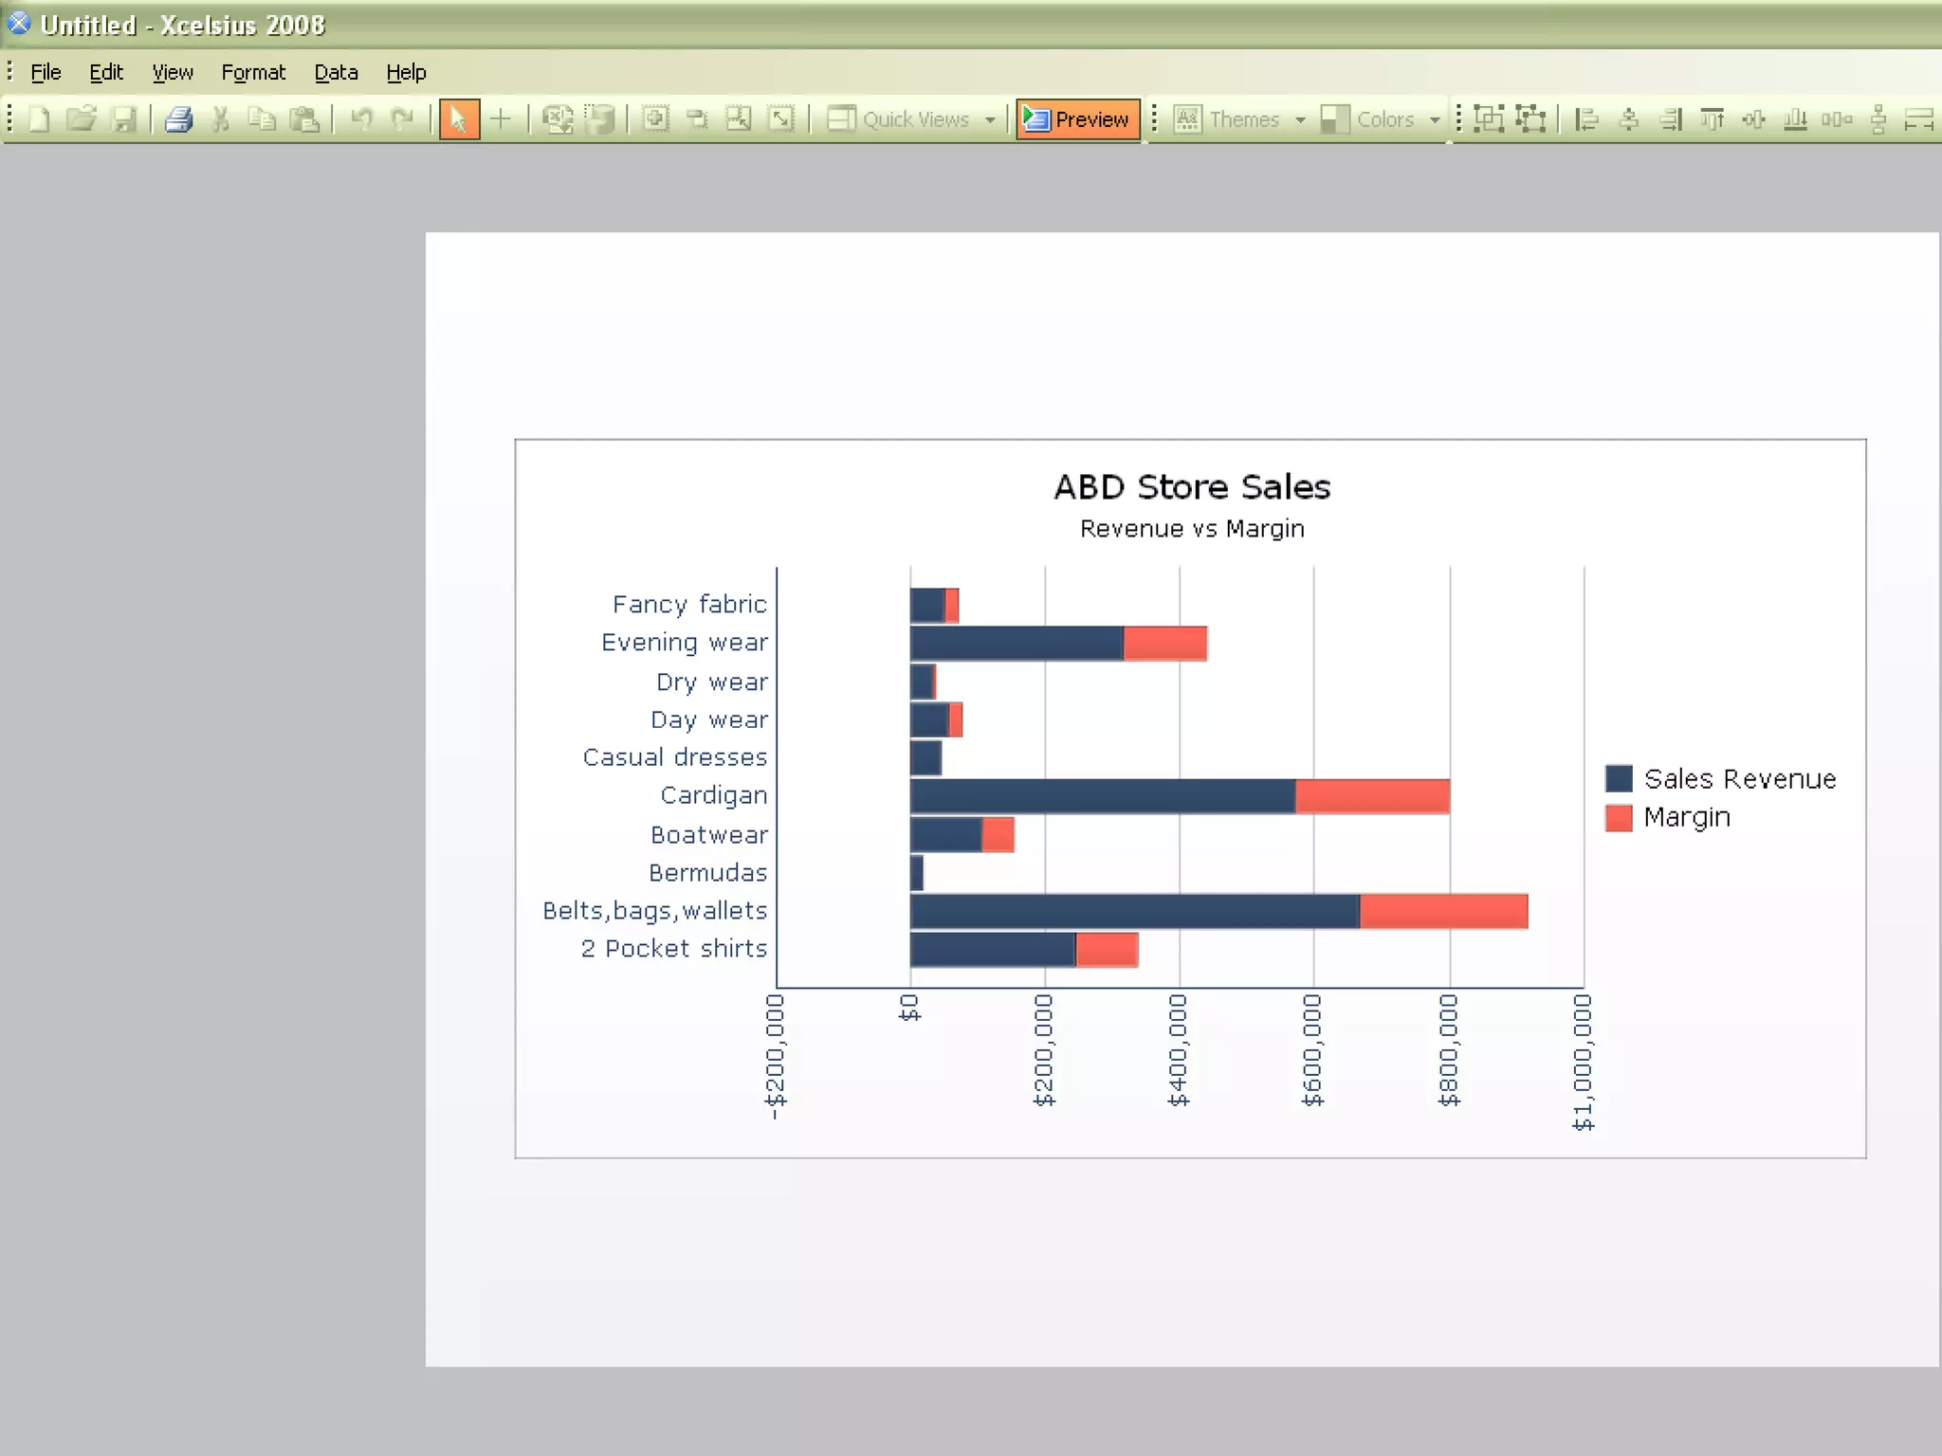The width and height of the screenshot is (1942, 1456).
Task: Click the Evening wear Sales Revenue bar
Action: [1017, 643]
